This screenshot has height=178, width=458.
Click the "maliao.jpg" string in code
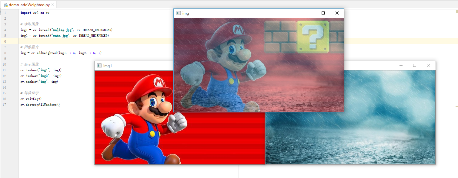[x=63, y=30]
